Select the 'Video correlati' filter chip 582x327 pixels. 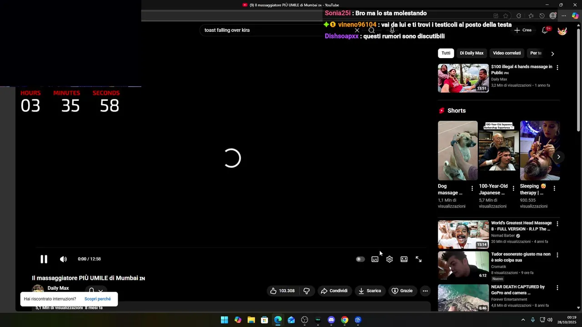(507, 53)
